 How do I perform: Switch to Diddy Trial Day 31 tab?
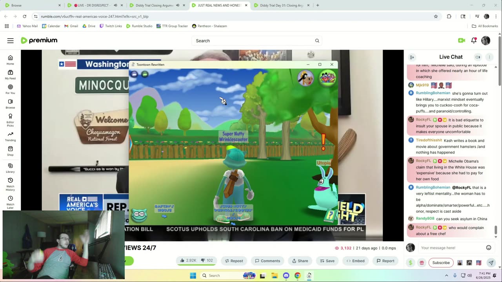coord(282,5)
